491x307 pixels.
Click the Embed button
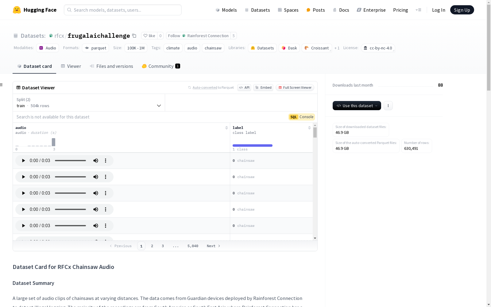[x=263, y=87]
